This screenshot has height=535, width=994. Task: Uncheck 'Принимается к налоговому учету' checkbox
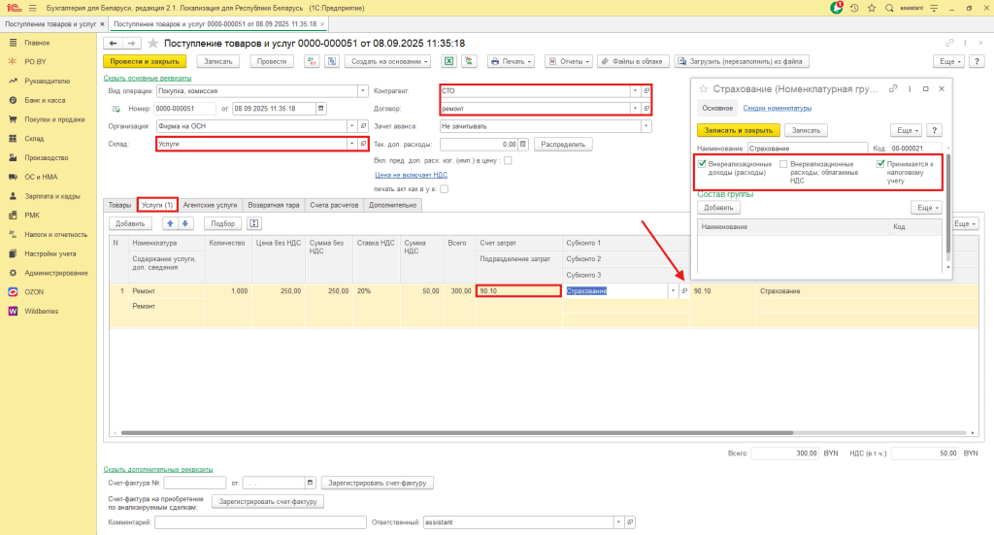[880, 163]
